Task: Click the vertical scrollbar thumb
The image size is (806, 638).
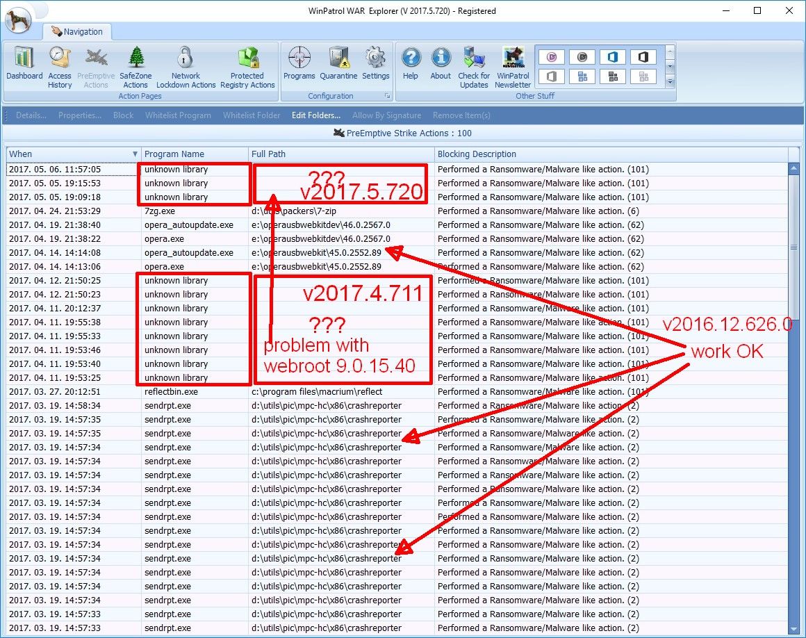Action: coord(793,247)
